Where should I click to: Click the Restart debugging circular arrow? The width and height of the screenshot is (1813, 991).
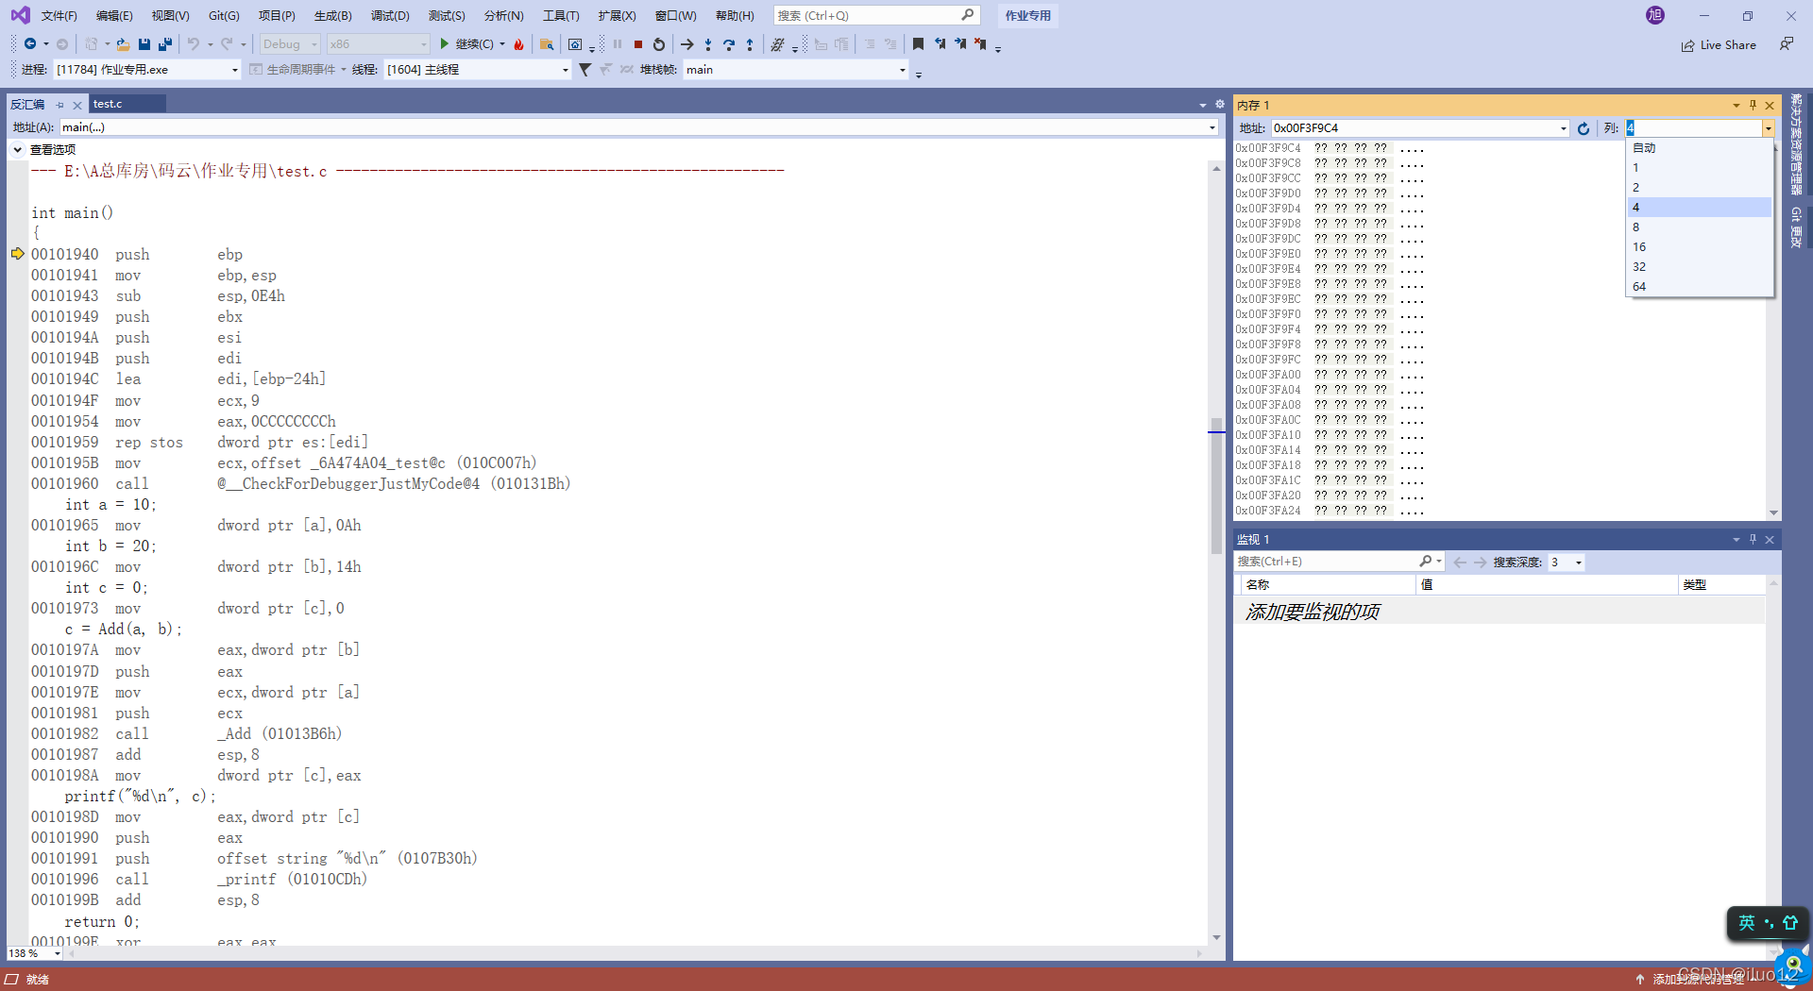[x=659, y=44]
